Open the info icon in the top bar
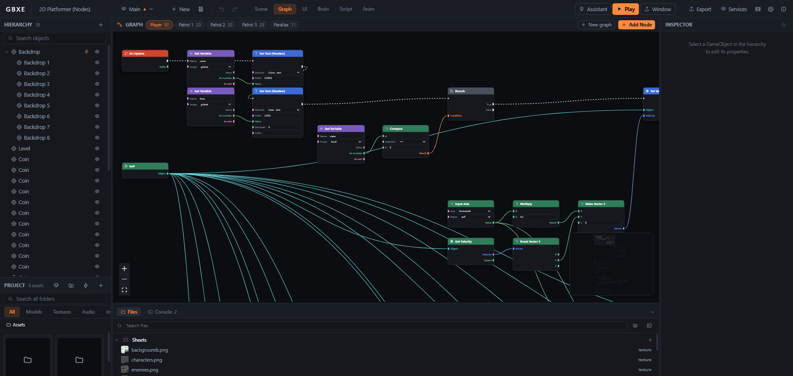The height and width of the screenshot is (376, 793). (783, 9)
